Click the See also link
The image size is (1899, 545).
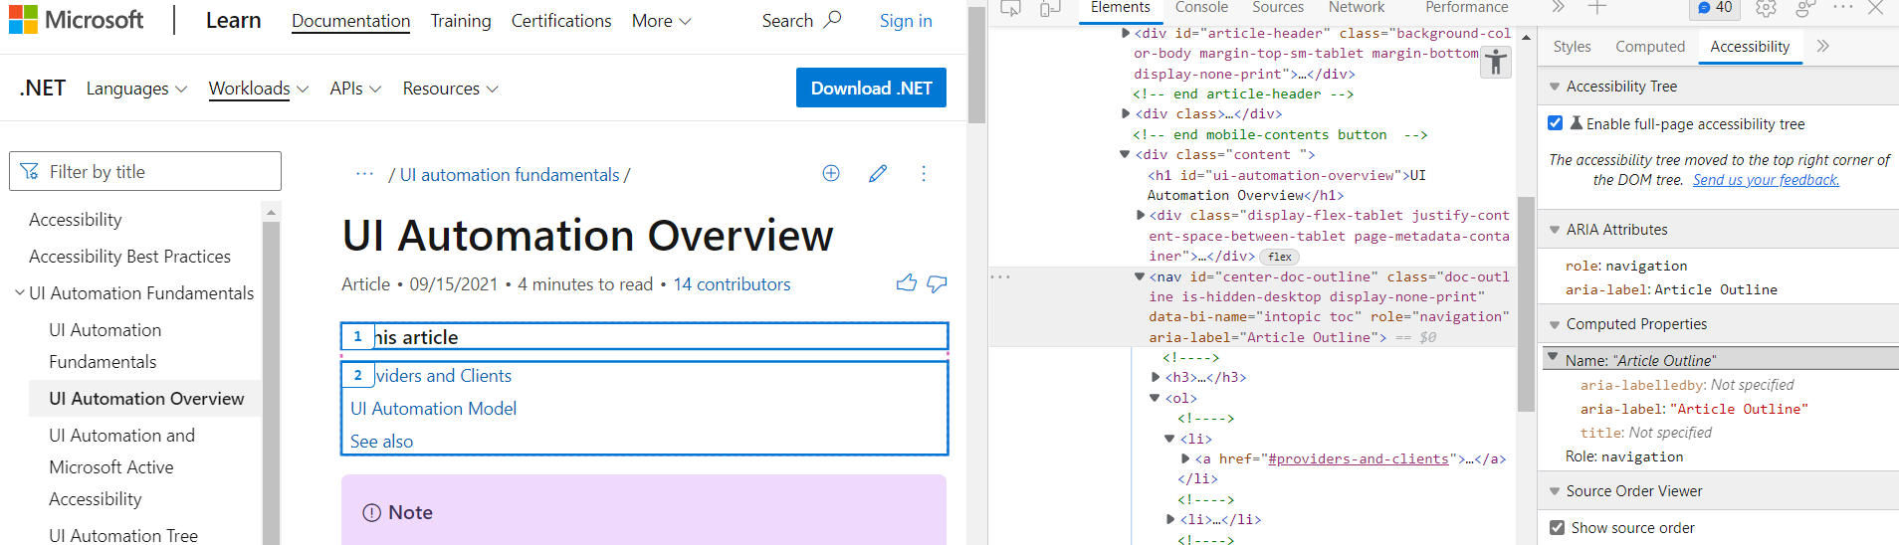381,442
